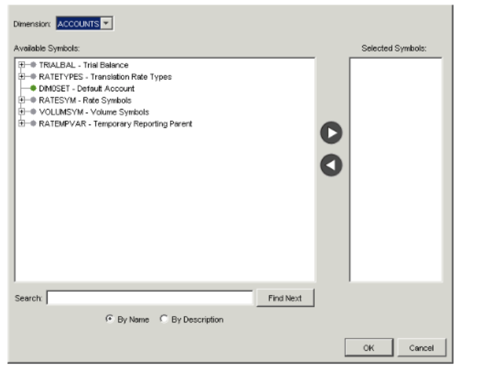Expand the RATETYPES Translation Rate Types node
Screen dimensions: 485x374
tap(22, 77)
